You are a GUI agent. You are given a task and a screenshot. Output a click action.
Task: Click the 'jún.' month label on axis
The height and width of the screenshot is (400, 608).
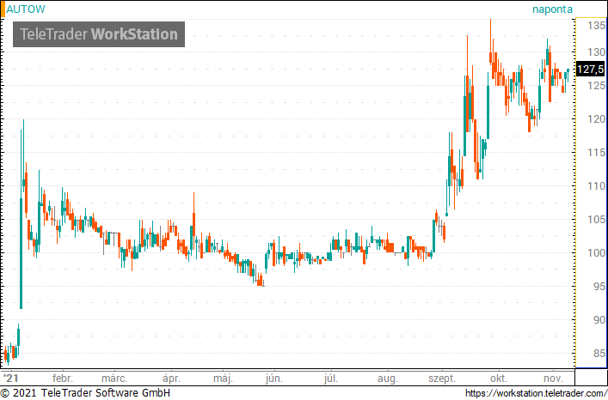click(x=274, y=379)
